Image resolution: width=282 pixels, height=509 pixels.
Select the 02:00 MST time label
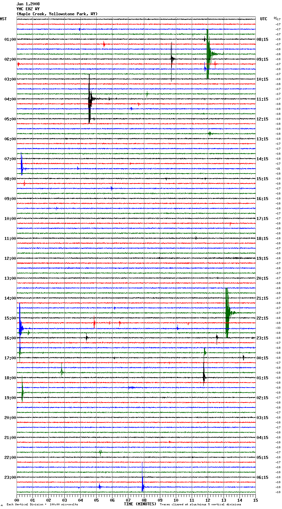10,59
